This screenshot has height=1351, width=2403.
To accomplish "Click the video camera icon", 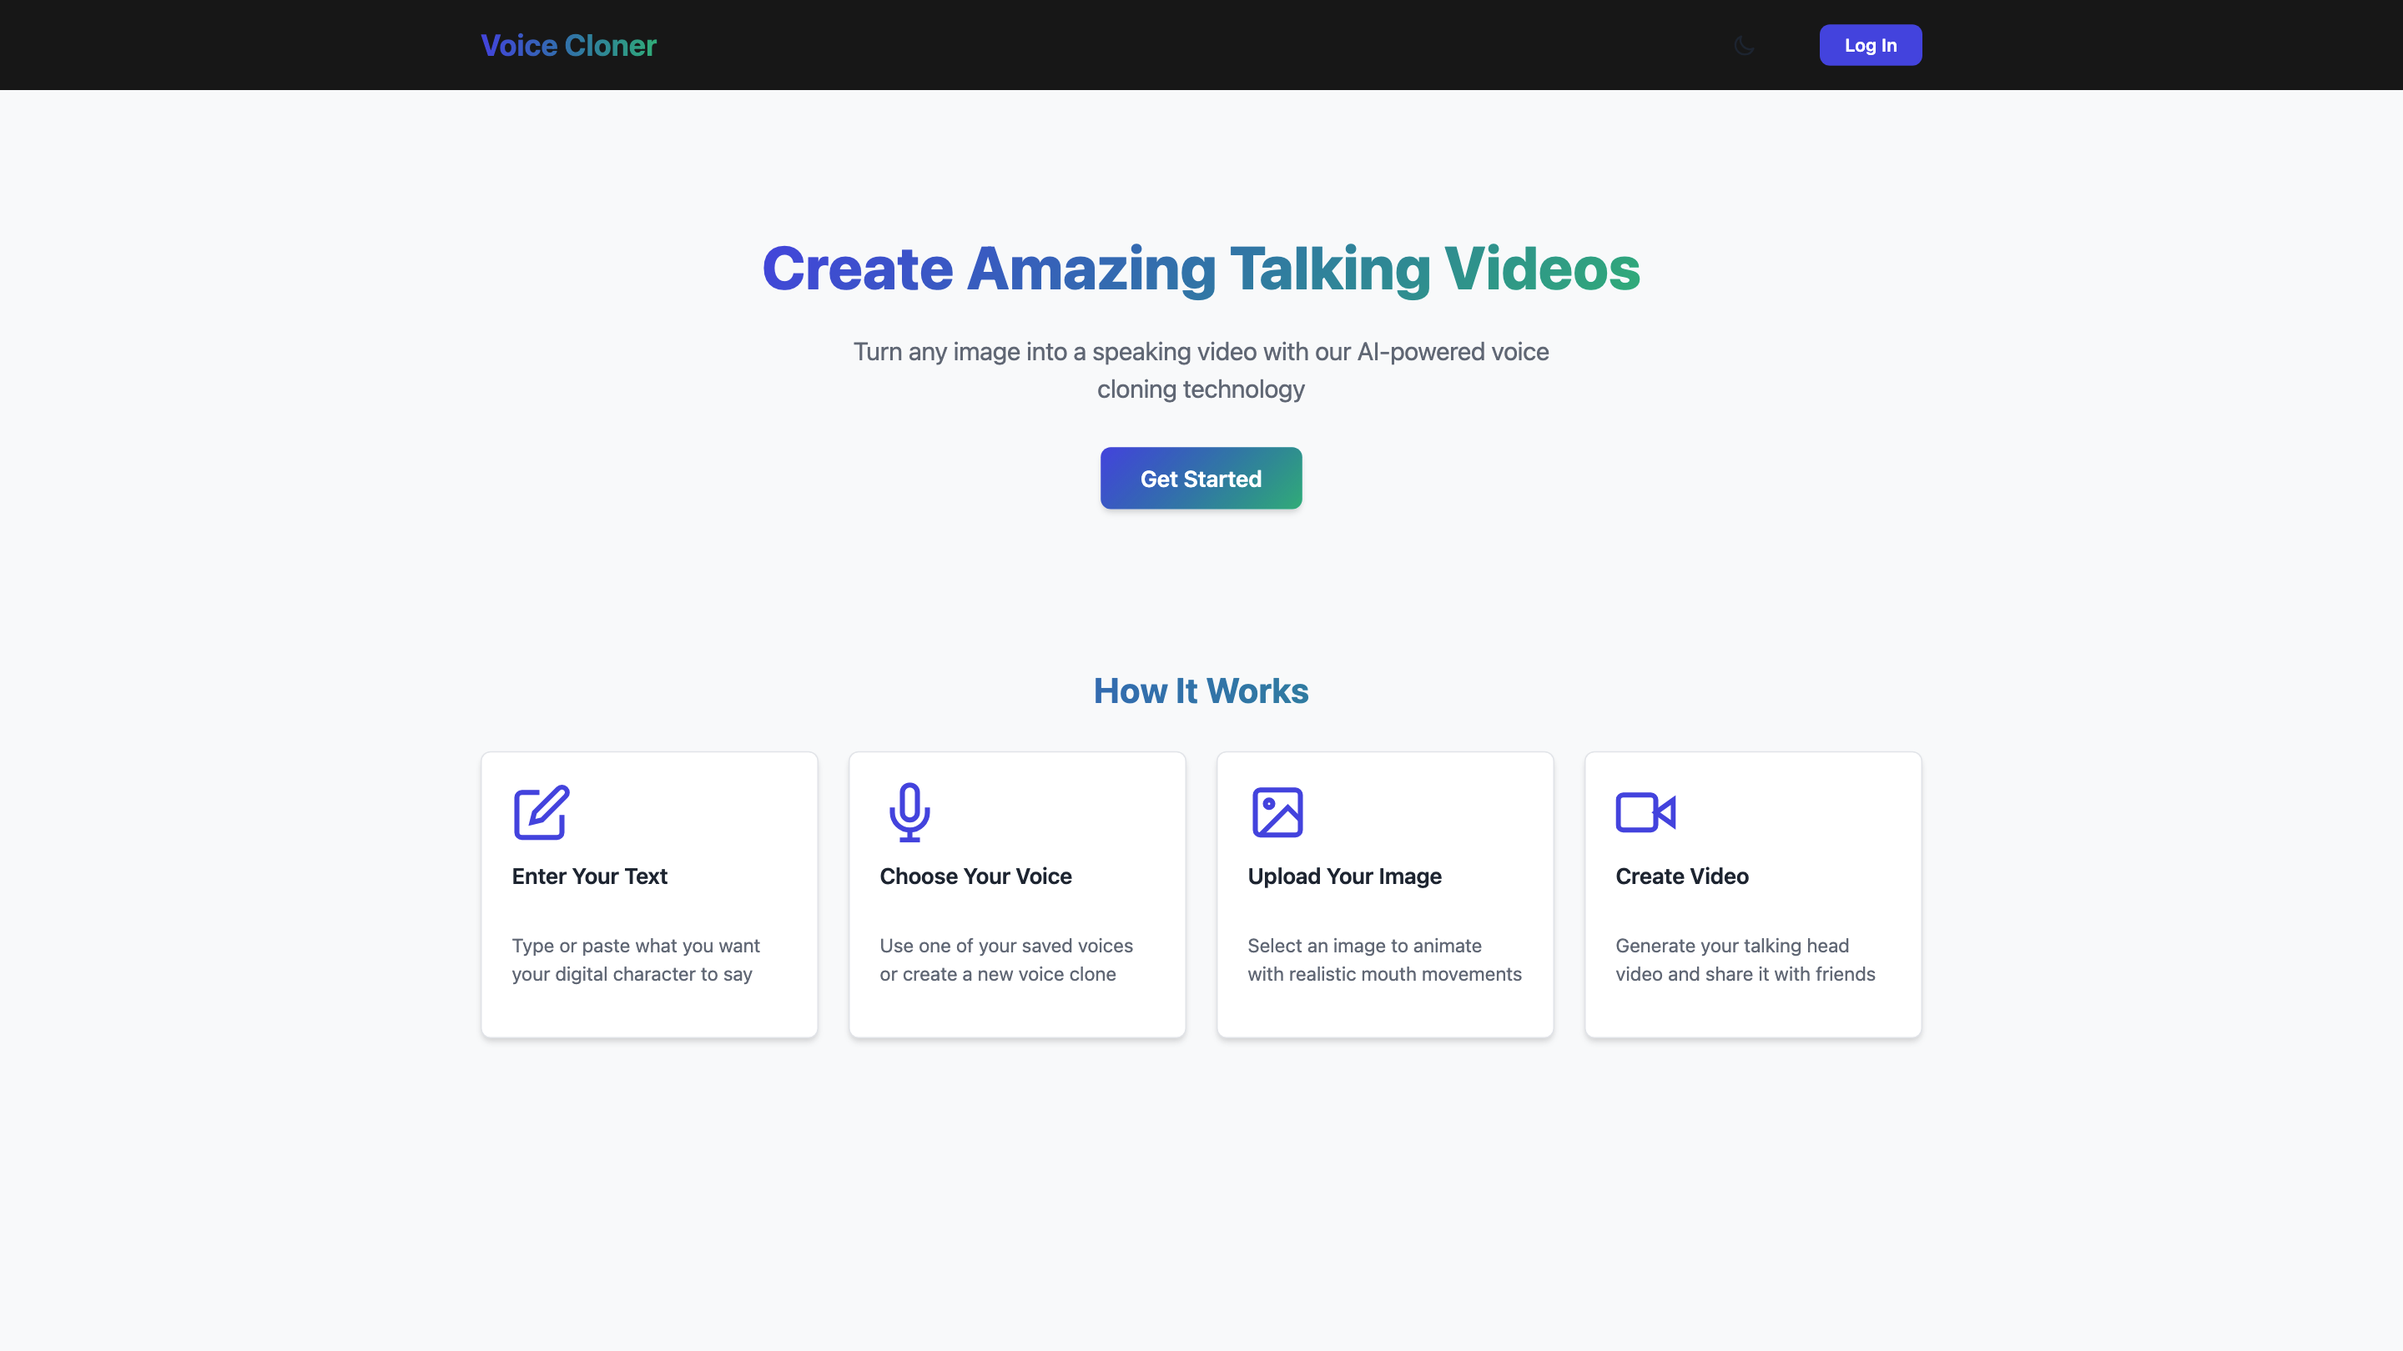I will [1645, 812].
